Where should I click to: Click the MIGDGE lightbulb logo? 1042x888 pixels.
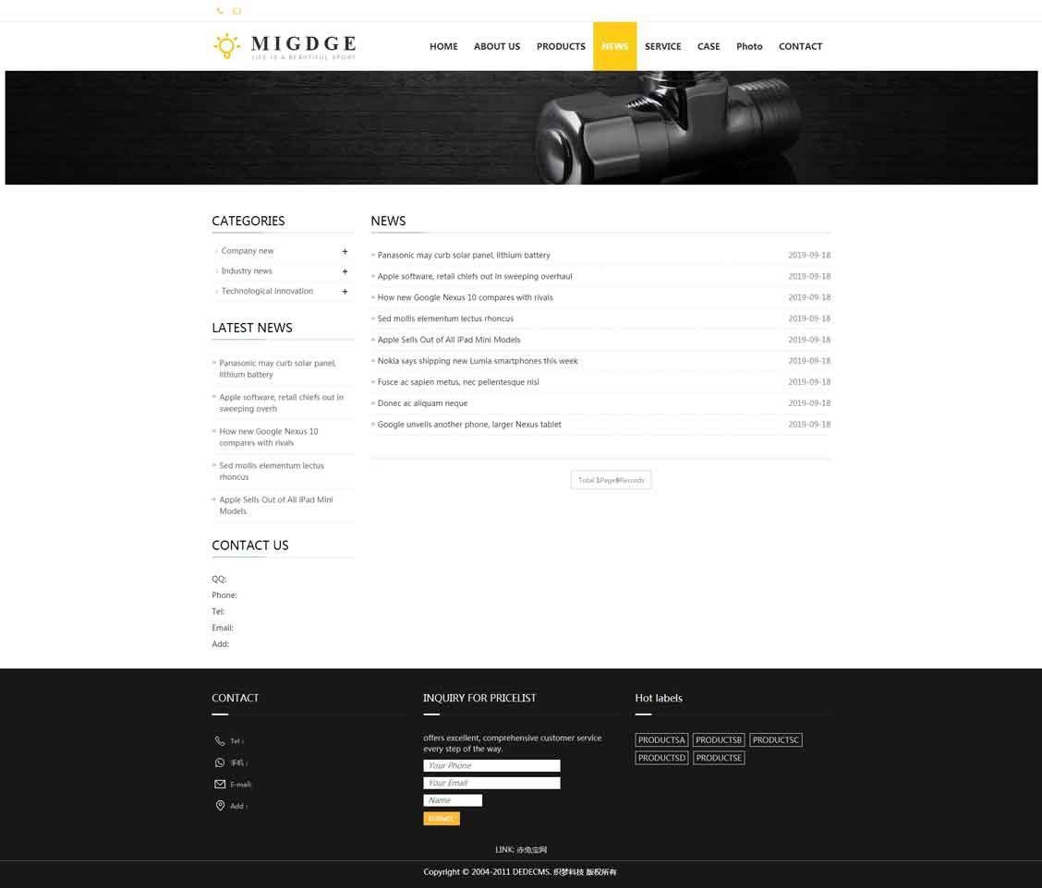point(285,46)
